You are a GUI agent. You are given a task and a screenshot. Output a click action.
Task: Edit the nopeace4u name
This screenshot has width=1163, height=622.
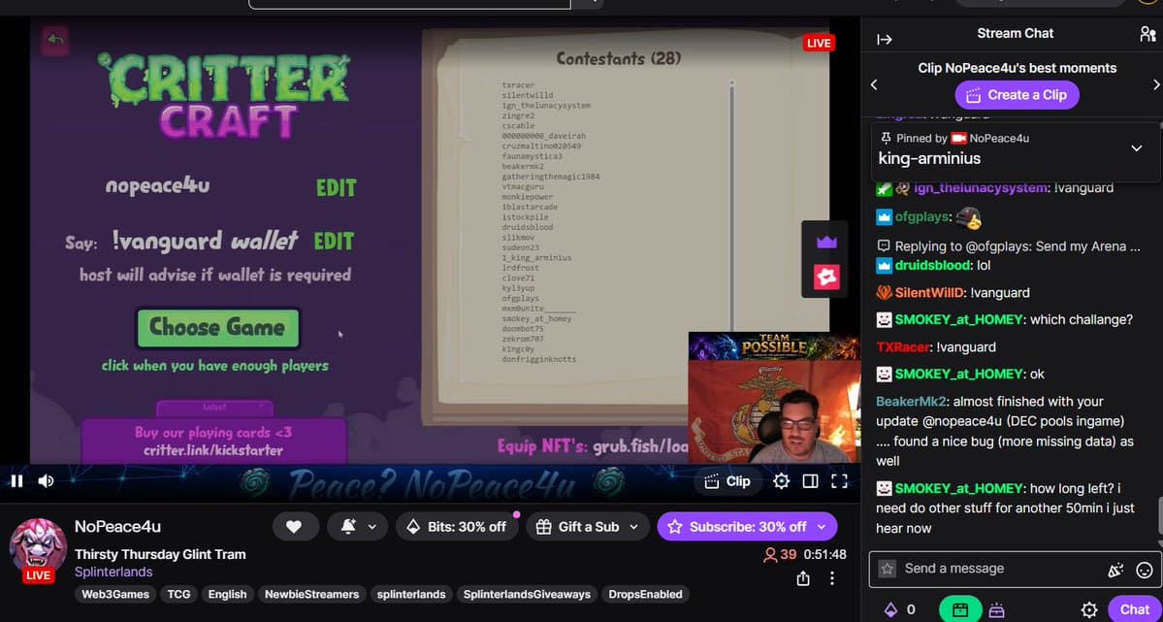click(336, 188)
